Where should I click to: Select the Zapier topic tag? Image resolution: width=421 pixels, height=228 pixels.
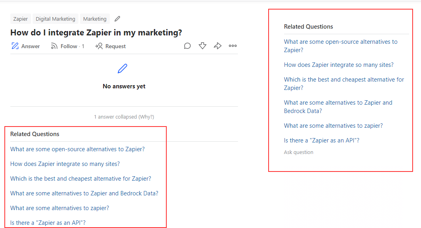[x=21, y=19]
